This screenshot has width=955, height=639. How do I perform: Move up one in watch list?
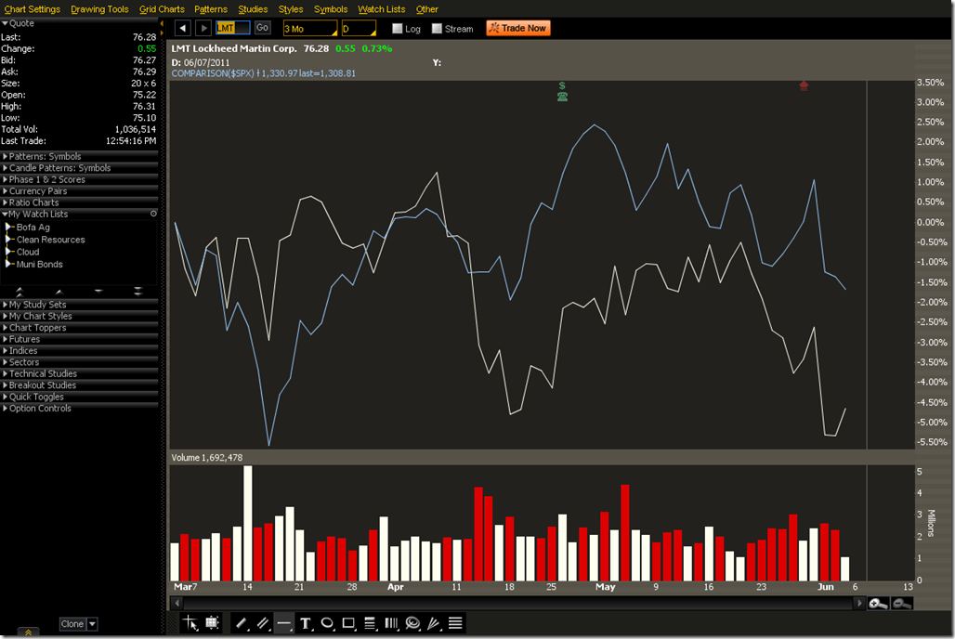pyautogui.click(x=59, y=292)
